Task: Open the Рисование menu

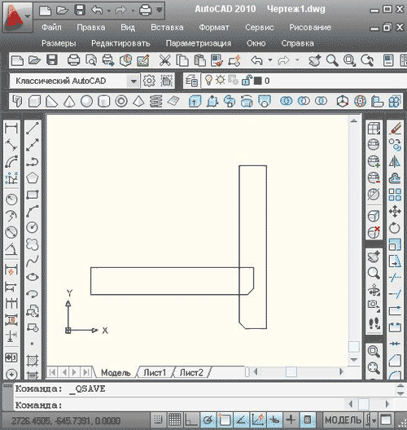Action: pyautogui.click(x=310, y=27)
